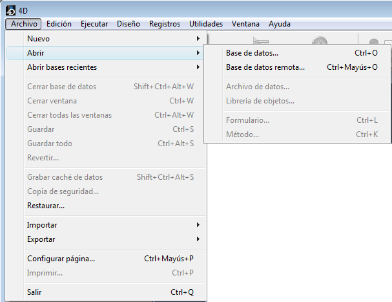The image size is (392, 302).
Task: Open the Edición menu
Action: coord(59,24)
